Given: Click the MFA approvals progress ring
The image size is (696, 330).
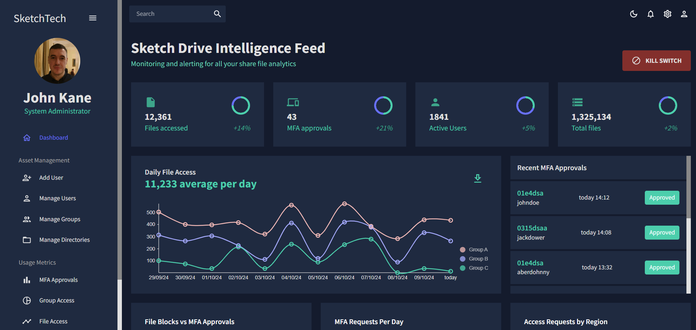Looking at the screenshot, I should (x=383, y=106).
